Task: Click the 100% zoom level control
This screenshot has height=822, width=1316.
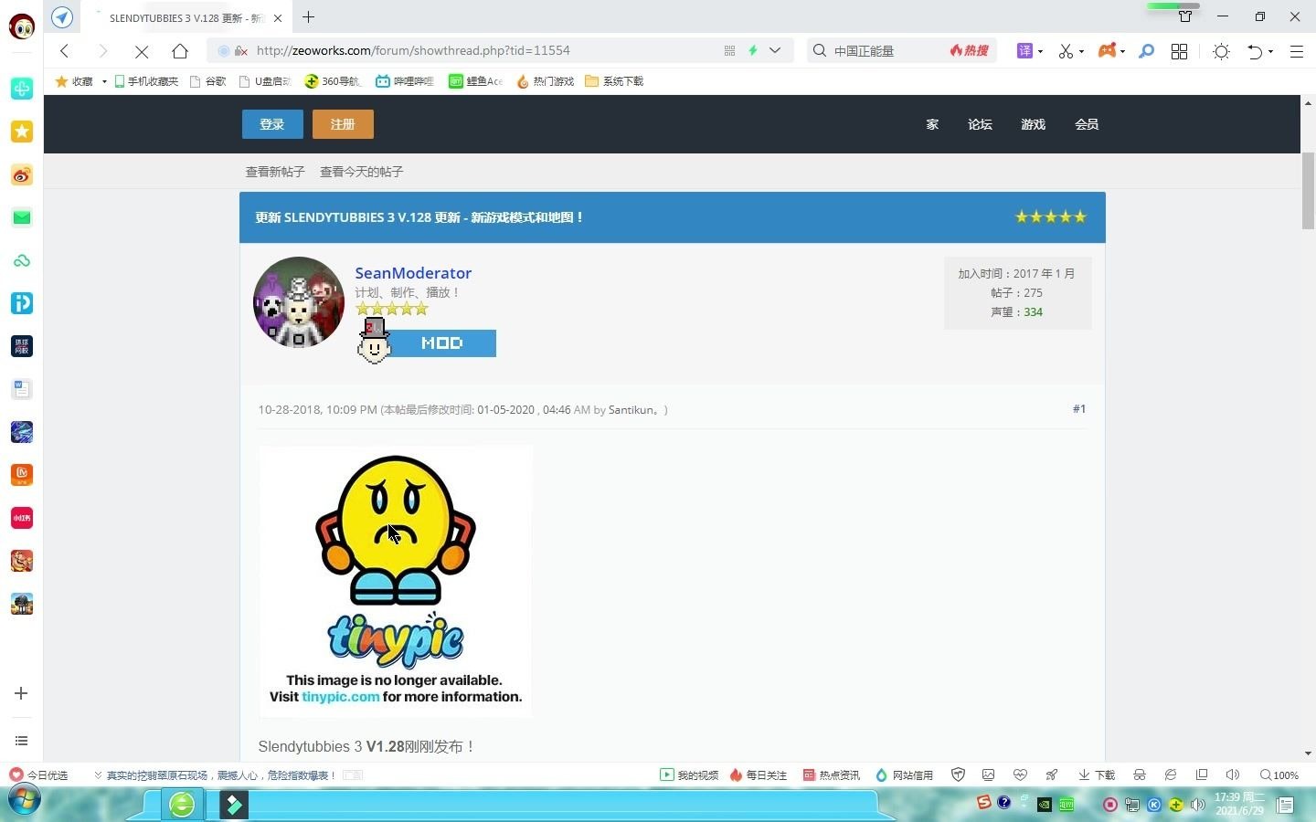Action: click(x=1279, y=775)
